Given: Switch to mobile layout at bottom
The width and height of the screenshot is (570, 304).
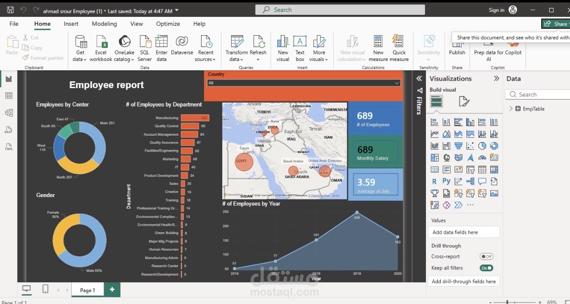Looking at the screenshot, I should (x=46, y=289).
